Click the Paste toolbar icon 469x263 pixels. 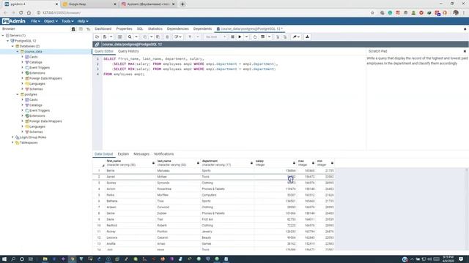coord(158,37)
